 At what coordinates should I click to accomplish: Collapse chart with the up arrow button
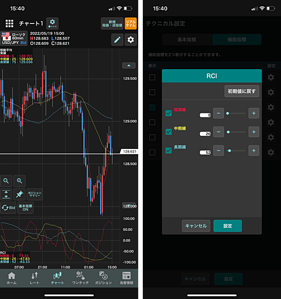tap(129, 65)
